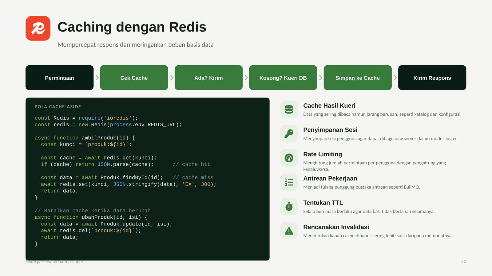Click the heading Rencanakan Invalidasi

(x=336, y=227)
